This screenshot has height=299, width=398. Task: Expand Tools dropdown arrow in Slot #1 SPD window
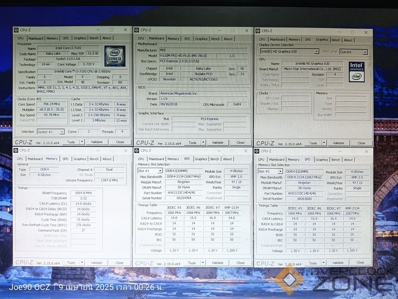(x=203, y=263)
